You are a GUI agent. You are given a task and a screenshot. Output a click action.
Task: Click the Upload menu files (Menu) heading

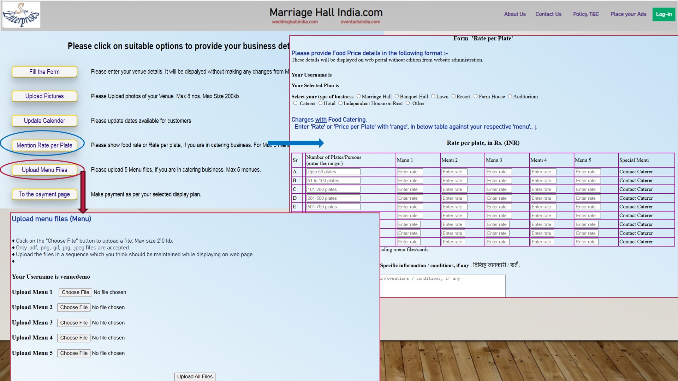52,219
